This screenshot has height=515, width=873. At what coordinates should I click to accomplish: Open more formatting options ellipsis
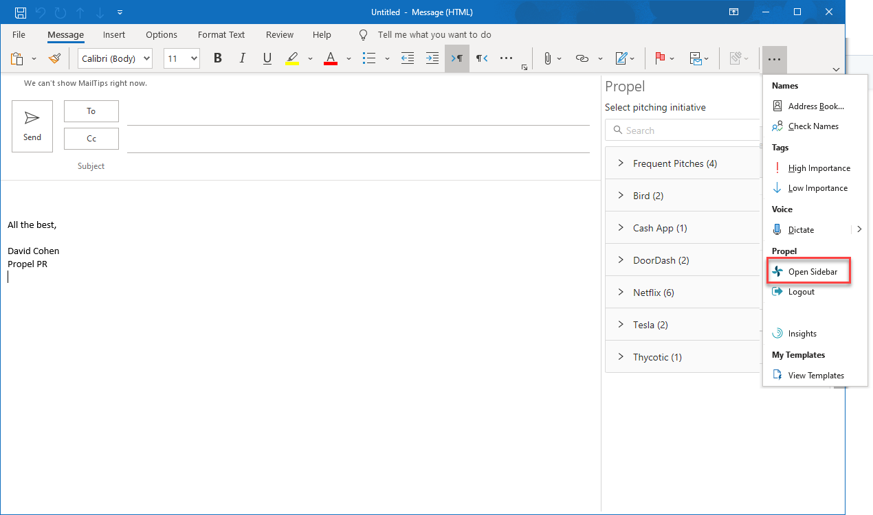pyautogui.click(x=507, y=59)
